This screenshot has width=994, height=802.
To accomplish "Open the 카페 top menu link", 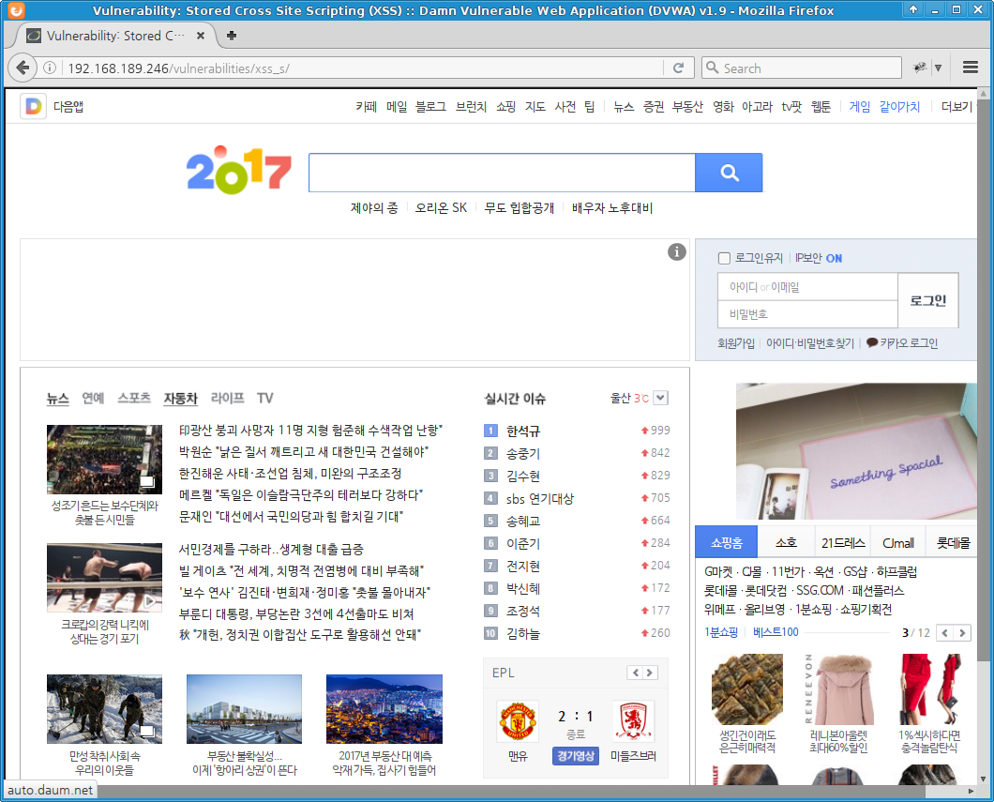I will [x=366, y=107].
